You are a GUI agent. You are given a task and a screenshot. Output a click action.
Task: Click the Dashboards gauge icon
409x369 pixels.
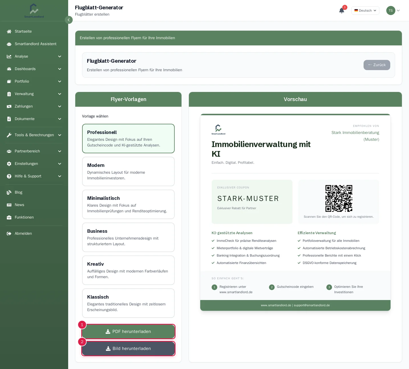pyautogui.click(x=9, y=69)
